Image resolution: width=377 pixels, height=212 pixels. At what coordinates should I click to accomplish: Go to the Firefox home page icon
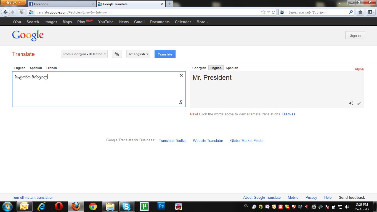coord(360,12)
